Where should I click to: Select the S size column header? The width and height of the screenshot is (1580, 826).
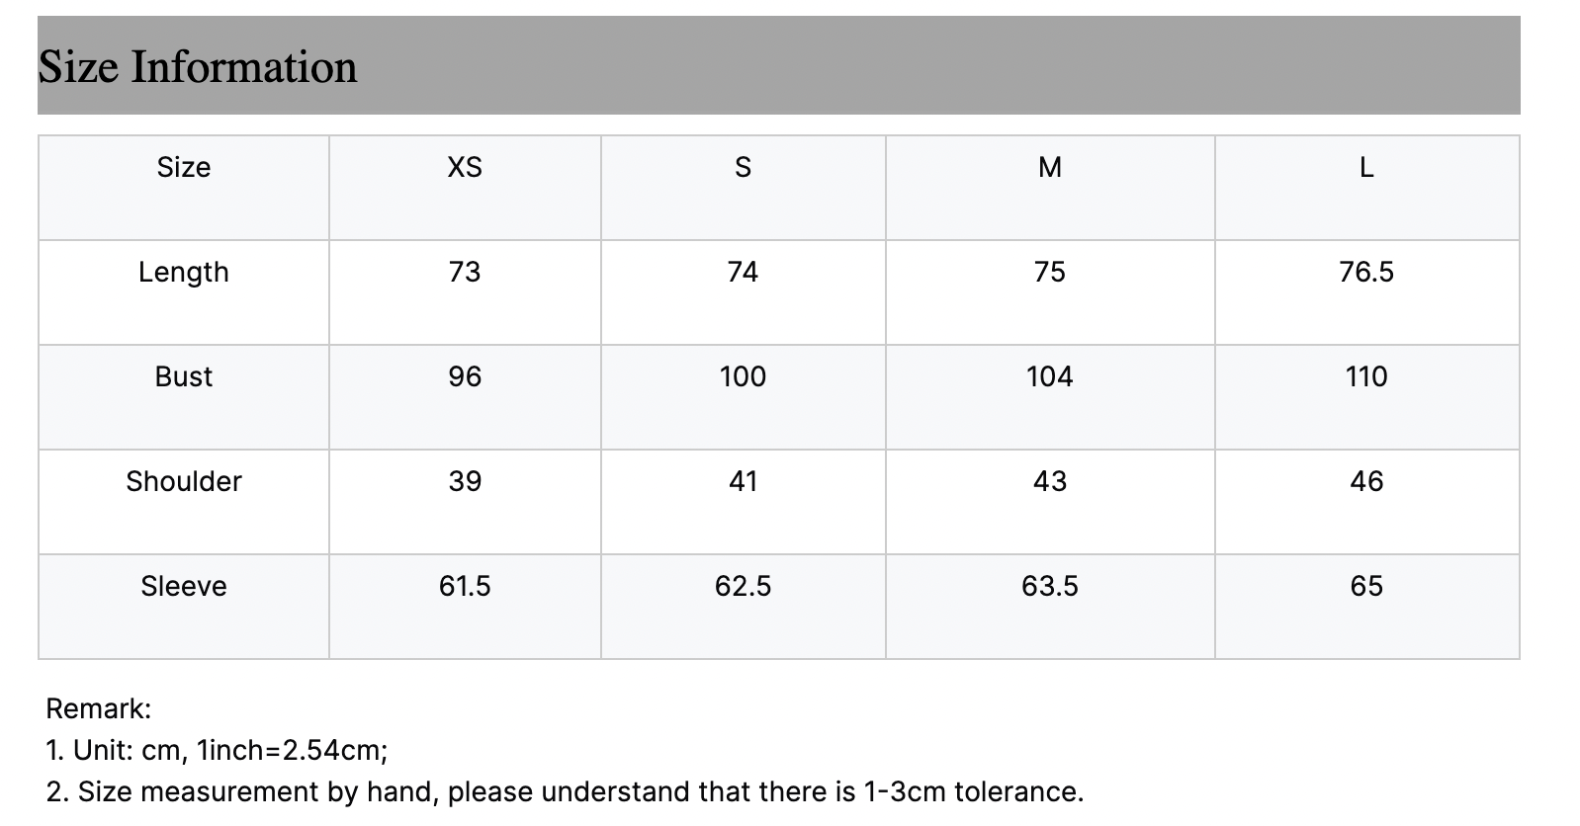coord(744,167)
